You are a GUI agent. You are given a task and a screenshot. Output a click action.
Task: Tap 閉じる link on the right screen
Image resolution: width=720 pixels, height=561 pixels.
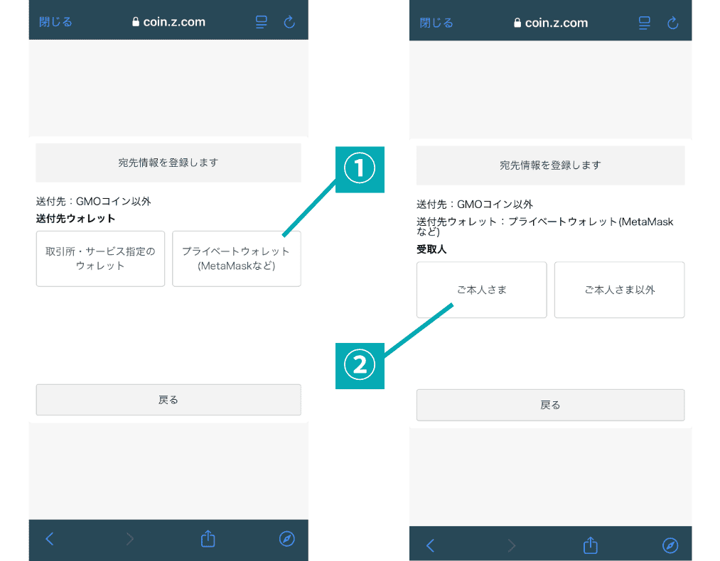pyautogui.click(x=436, y=23)
